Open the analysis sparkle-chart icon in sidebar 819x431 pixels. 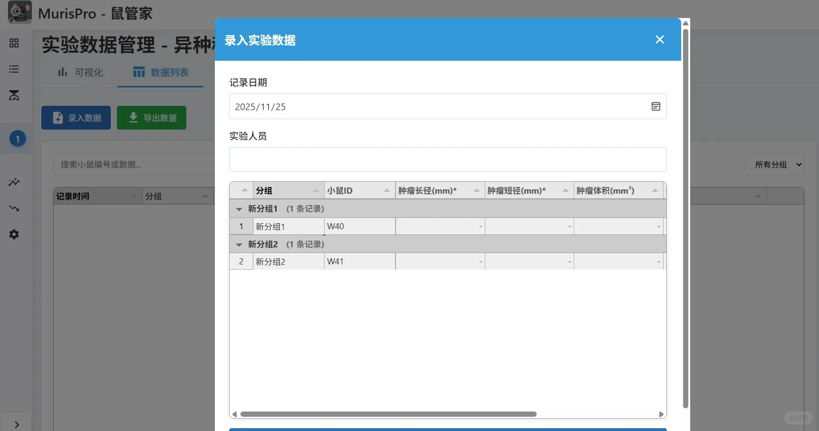(x=14, y=182)
